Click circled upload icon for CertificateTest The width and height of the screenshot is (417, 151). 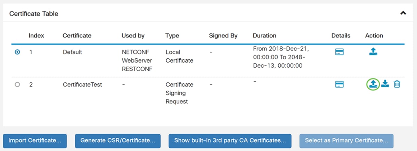pos(373,84)
